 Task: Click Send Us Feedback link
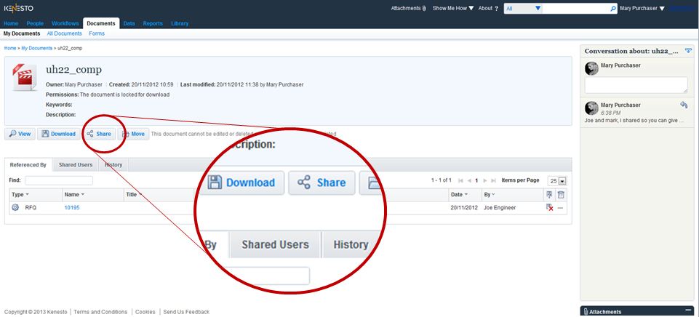tap(186, 312)
